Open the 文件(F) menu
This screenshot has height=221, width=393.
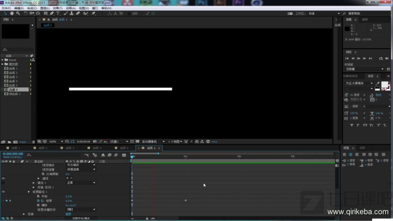(x=6, y=8)
